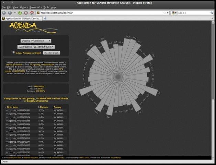Select the row with distance 61.3%
216x165 pixels.
pyautogui.click(x=36, y=138)
